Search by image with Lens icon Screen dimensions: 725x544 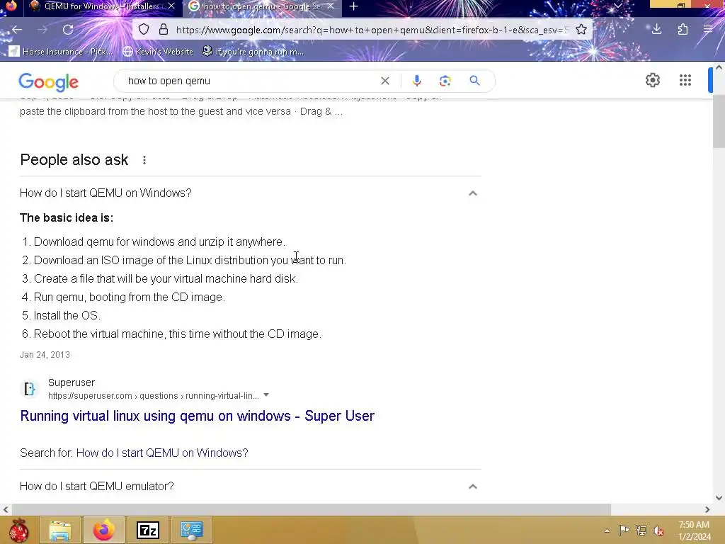445,81
